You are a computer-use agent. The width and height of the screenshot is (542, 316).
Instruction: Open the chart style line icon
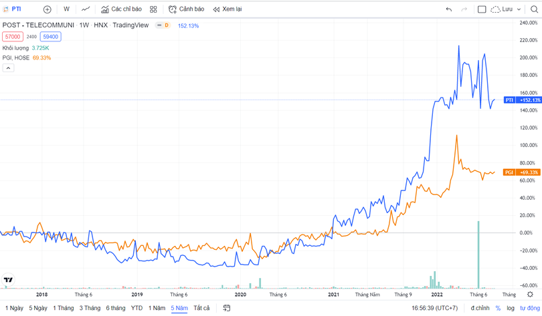[86, 9]
